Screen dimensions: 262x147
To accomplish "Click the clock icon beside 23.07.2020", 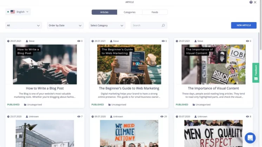I will tap(8, 117).
